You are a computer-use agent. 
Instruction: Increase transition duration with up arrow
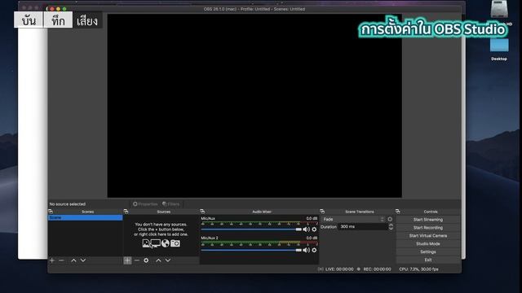(x=391, y=225)
